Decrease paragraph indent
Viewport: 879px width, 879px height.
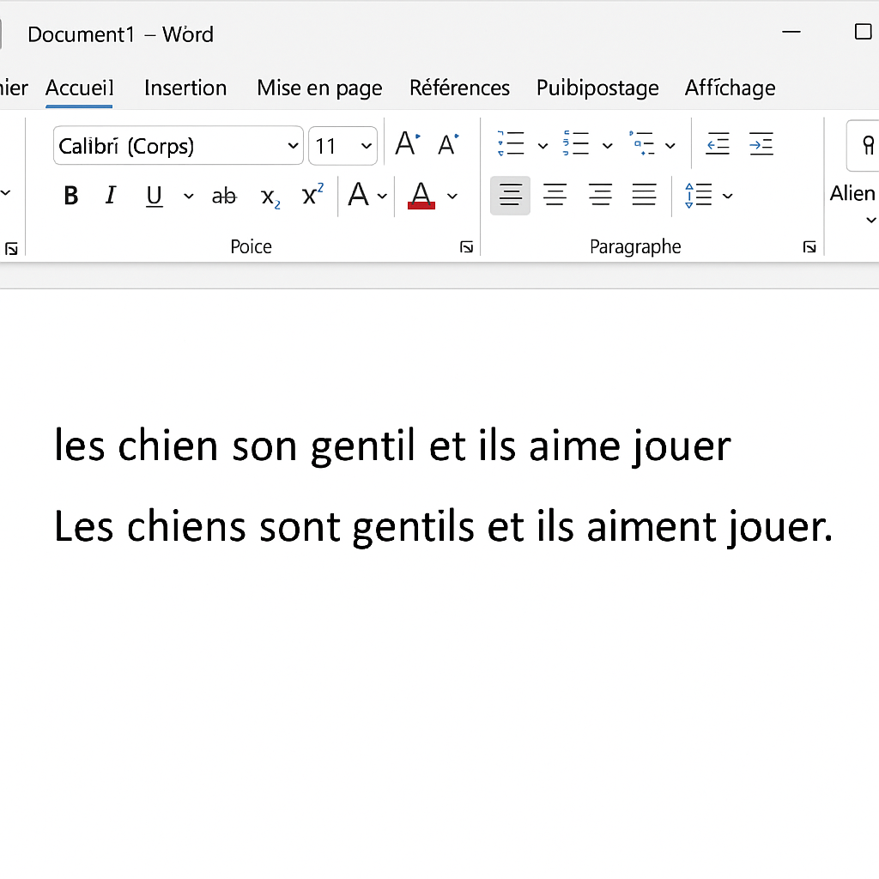click(718, 145)
